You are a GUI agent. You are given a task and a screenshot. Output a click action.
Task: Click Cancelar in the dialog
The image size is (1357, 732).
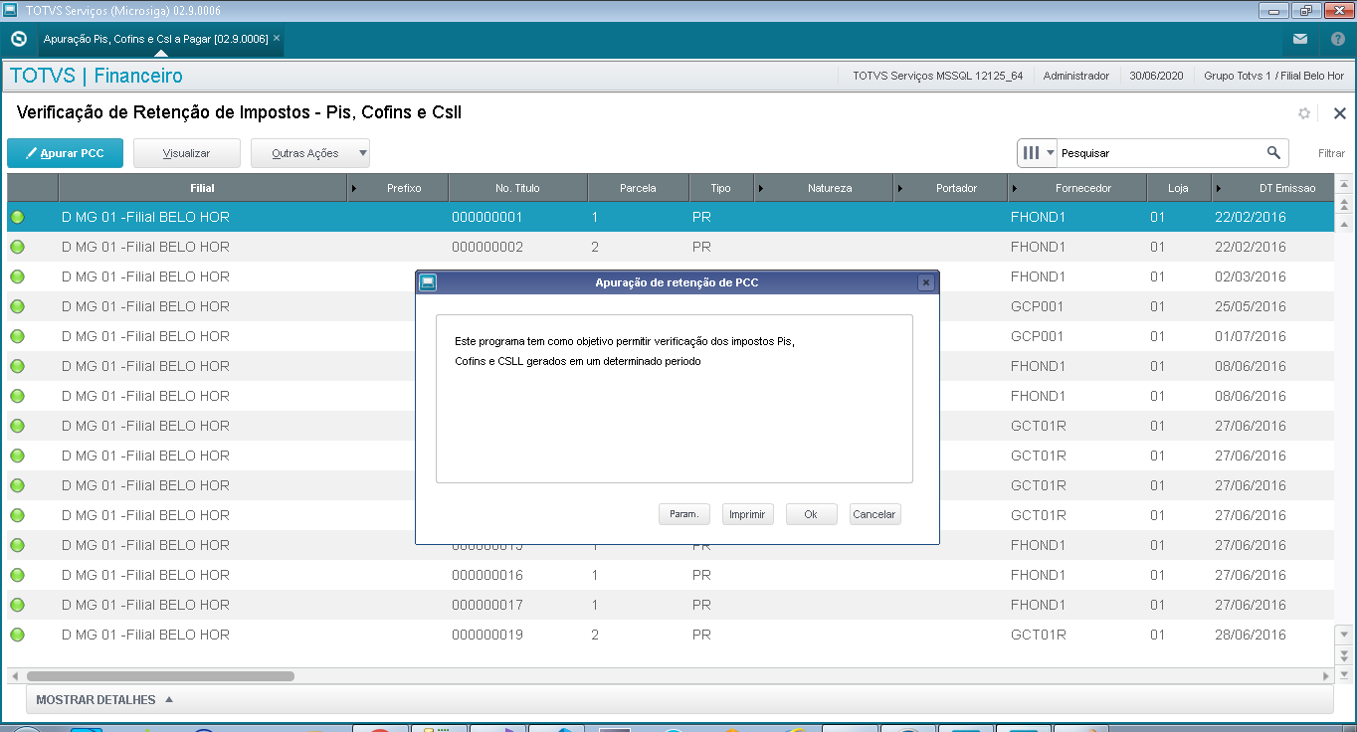coord(874,514)
